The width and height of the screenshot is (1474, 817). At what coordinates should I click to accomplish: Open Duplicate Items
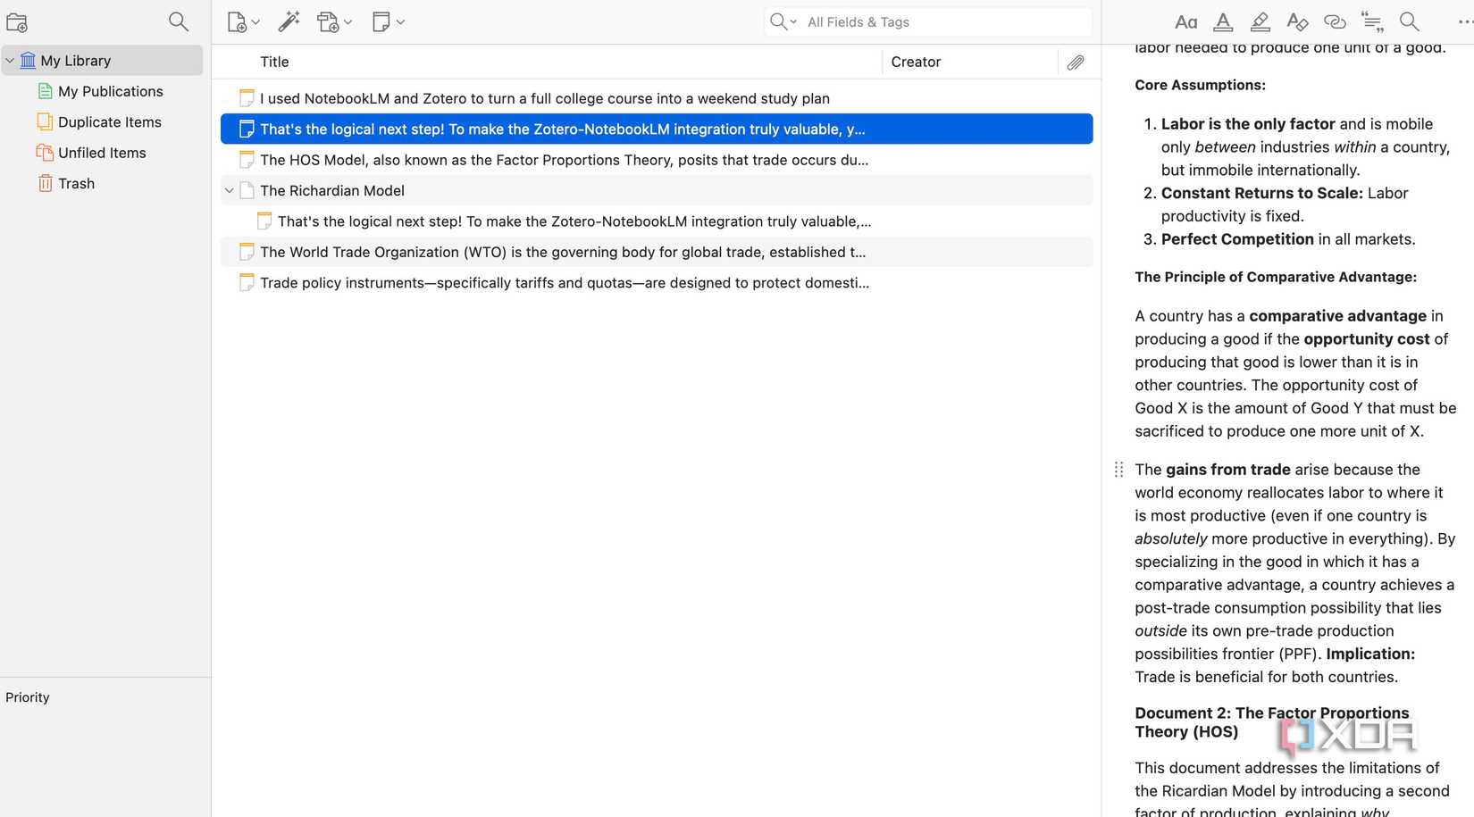(x=109, y=122)
